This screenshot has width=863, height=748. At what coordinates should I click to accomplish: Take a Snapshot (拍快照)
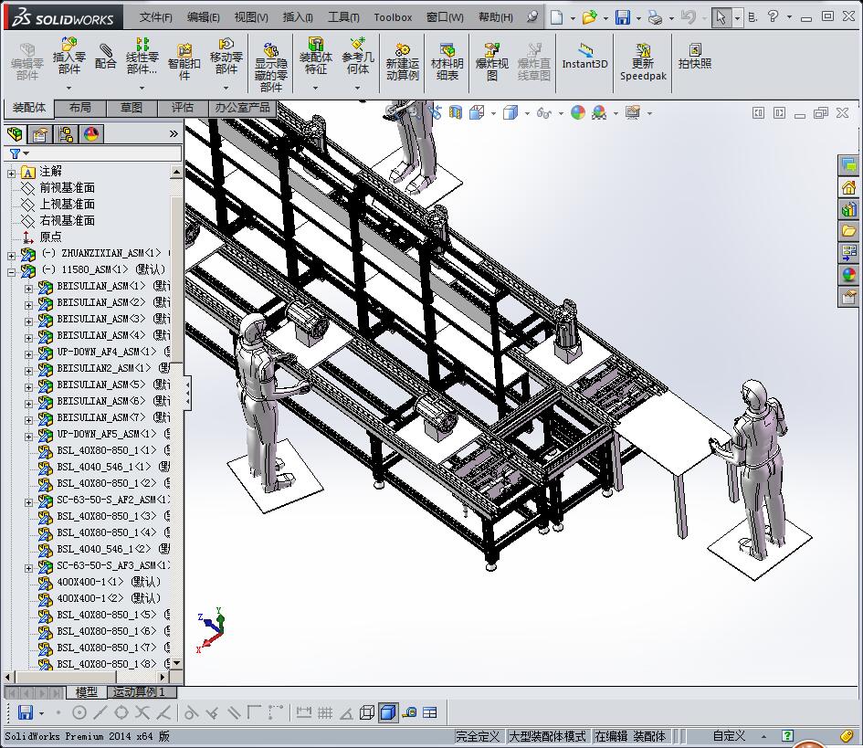coord(695,56)
